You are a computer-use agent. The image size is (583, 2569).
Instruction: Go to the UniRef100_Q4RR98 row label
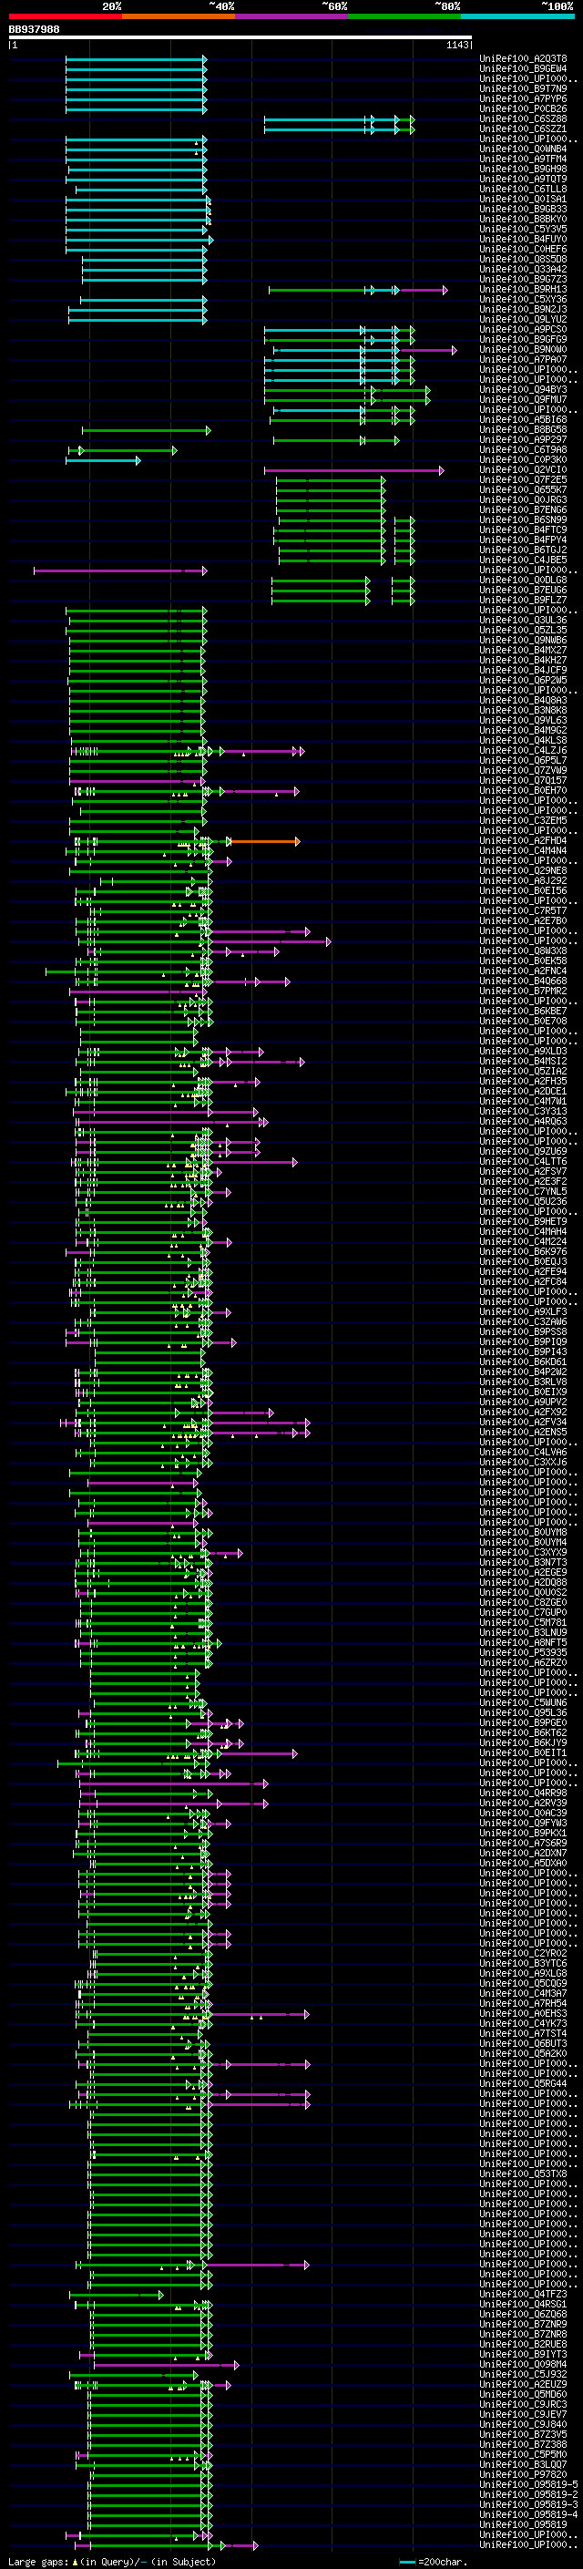point(523,1793)
